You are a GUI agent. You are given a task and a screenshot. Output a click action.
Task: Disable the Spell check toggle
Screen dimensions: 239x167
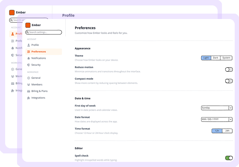coord(229,158)
